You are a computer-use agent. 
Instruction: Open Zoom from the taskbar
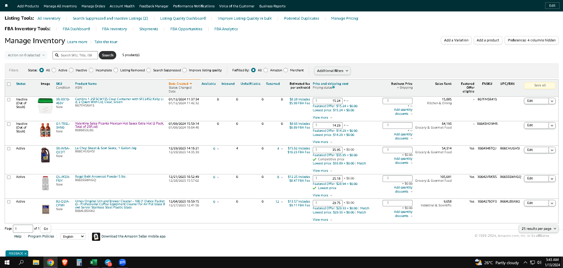122,262
